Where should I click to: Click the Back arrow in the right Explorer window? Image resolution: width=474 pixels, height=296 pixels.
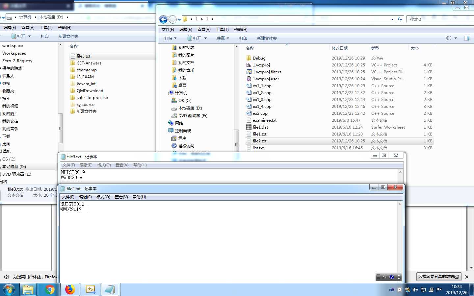163,19
